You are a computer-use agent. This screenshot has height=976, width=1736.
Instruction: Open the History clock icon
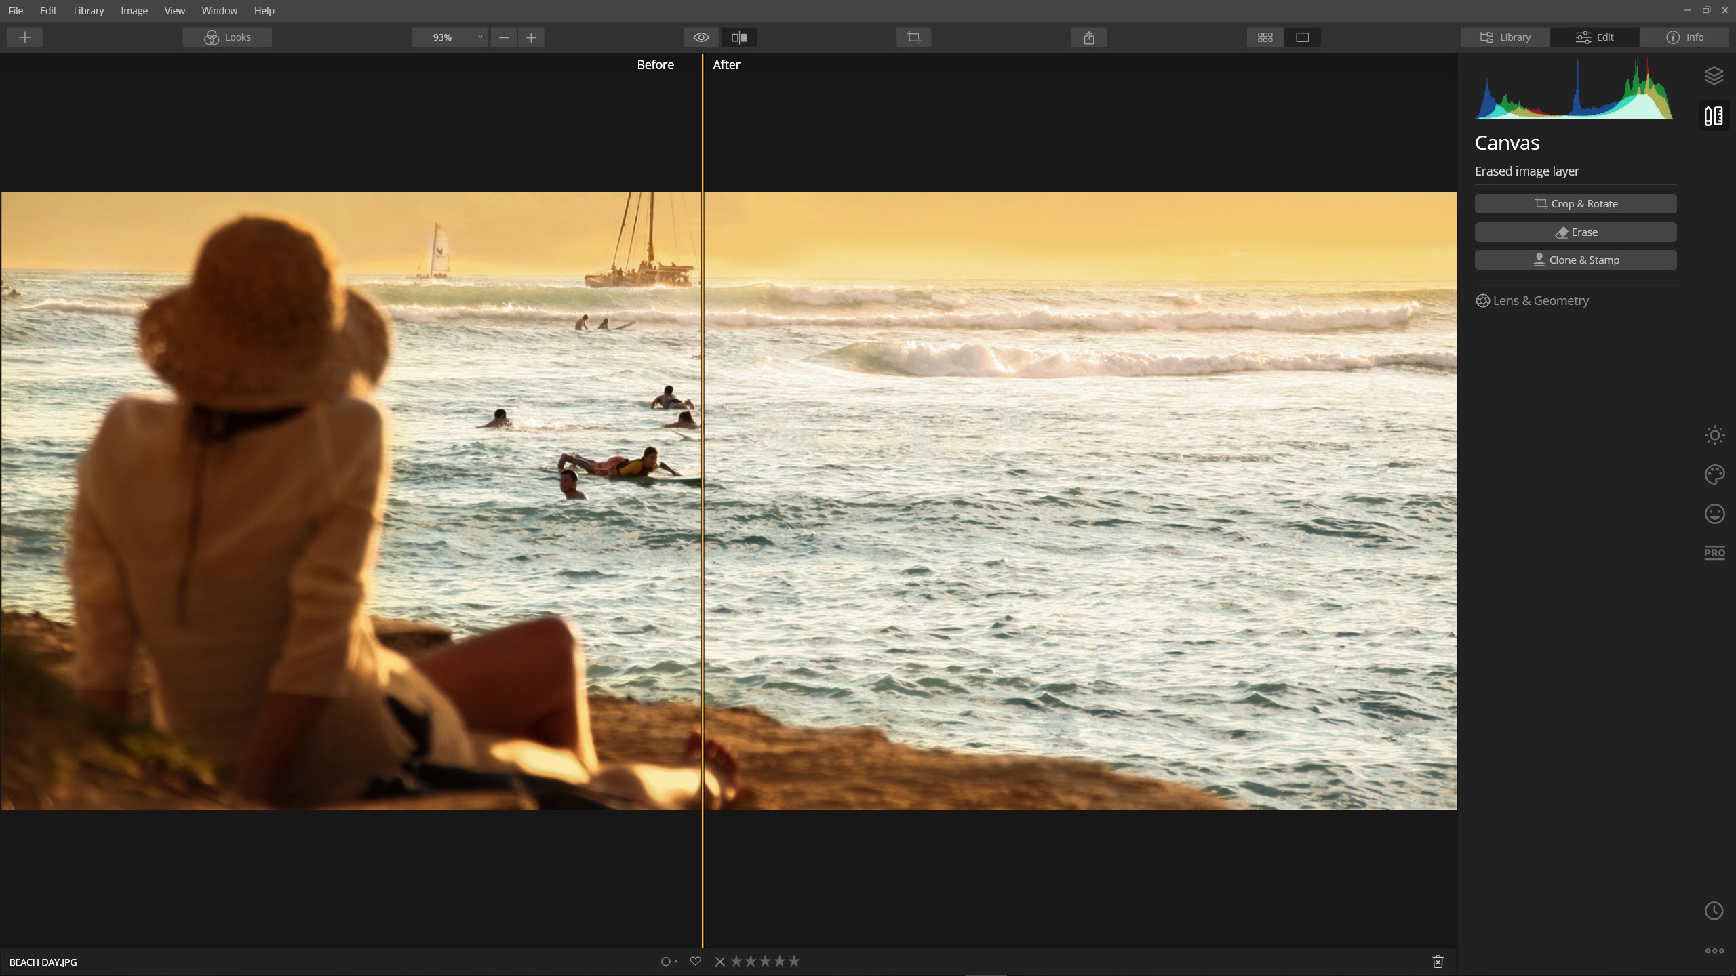[x=1714, y=911]
